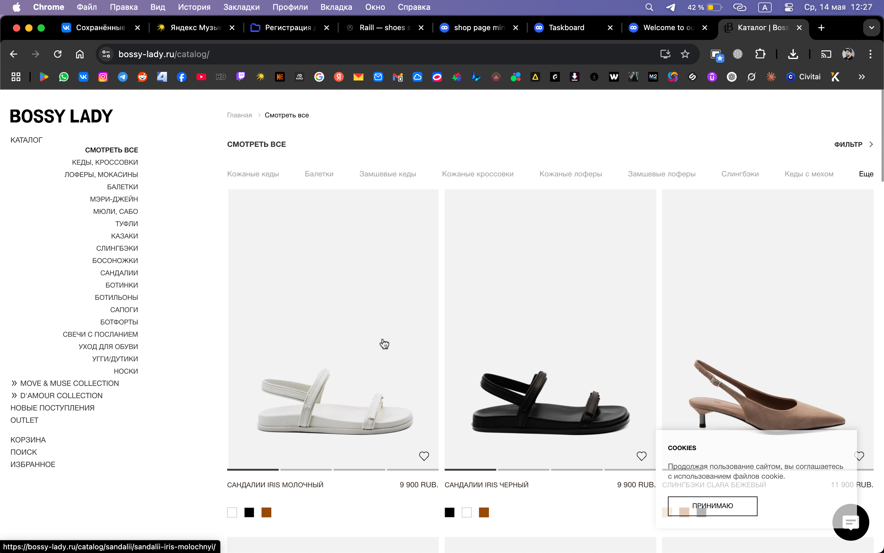The image size is (884, 553).
Task: Select black swatch for Сандалии Iris Молочный
Action: coord(249,512)
